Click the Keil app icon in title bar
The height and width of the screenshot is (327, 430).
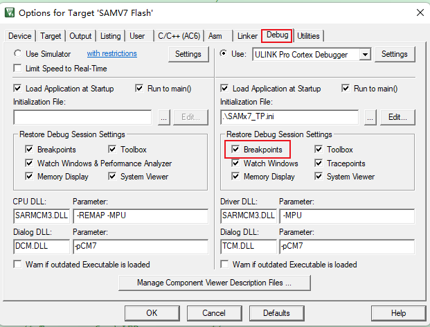(8, 12)
